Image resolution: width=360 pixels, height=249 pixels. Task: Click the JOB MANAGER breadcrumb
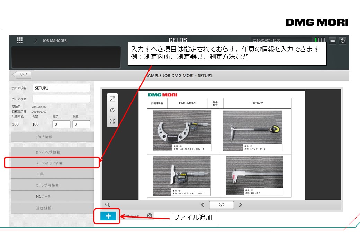[55, 40]
